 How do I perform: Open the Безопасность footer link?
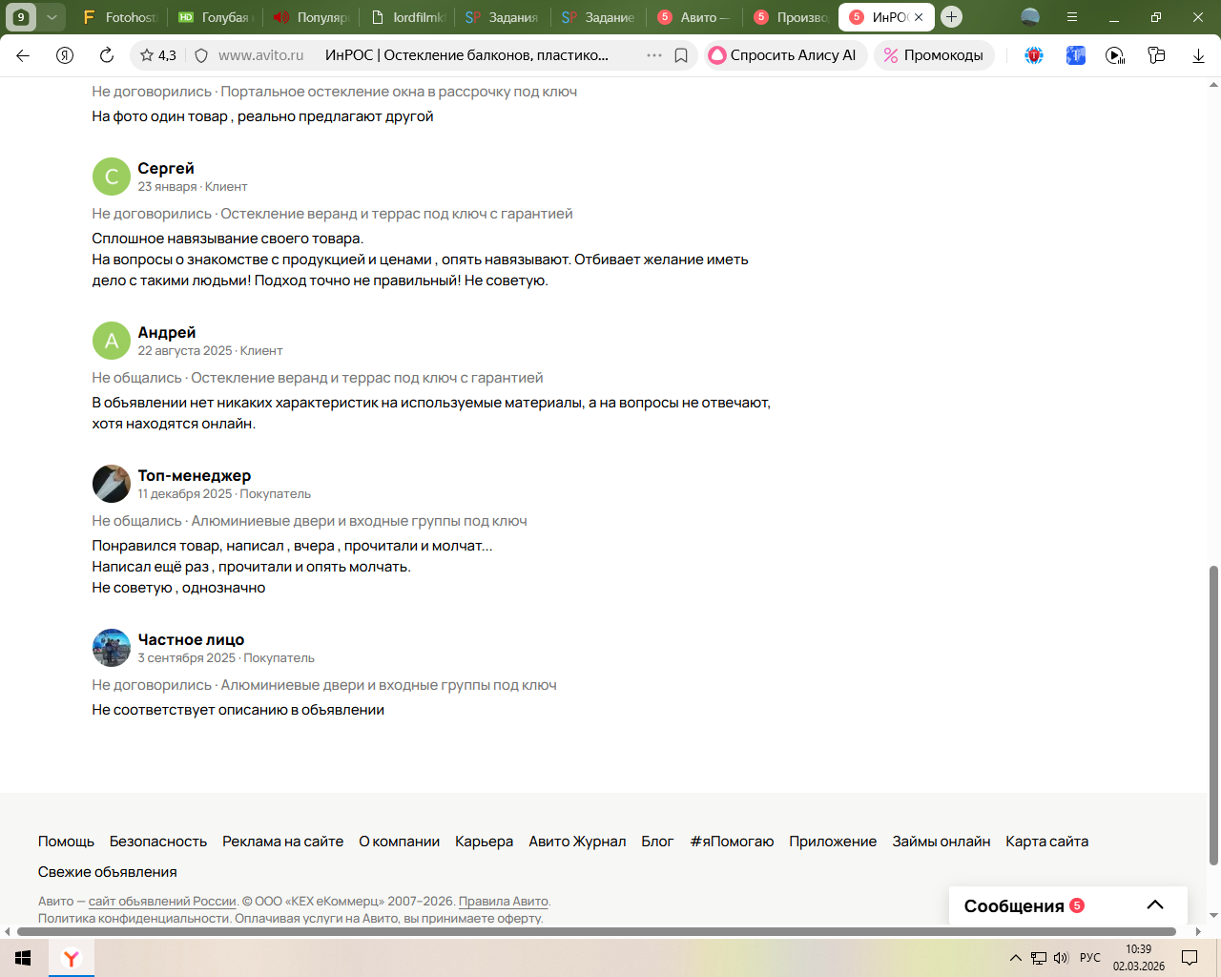pyautogui.click(x=158, y=842)
